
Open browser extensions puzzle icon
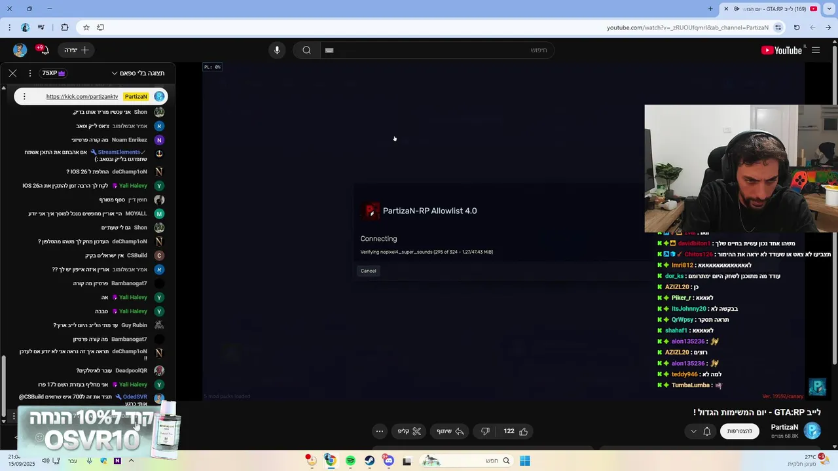64,27
